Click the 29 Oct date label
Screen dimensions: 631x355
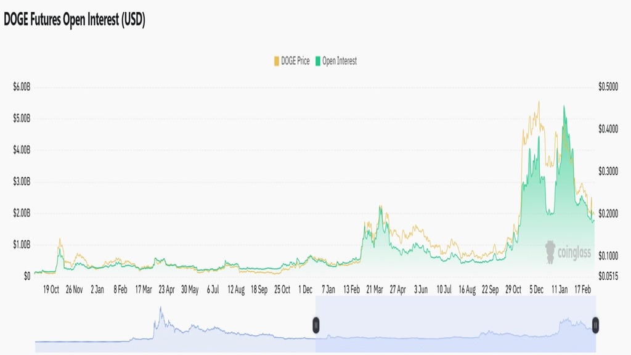coord(513,290)
